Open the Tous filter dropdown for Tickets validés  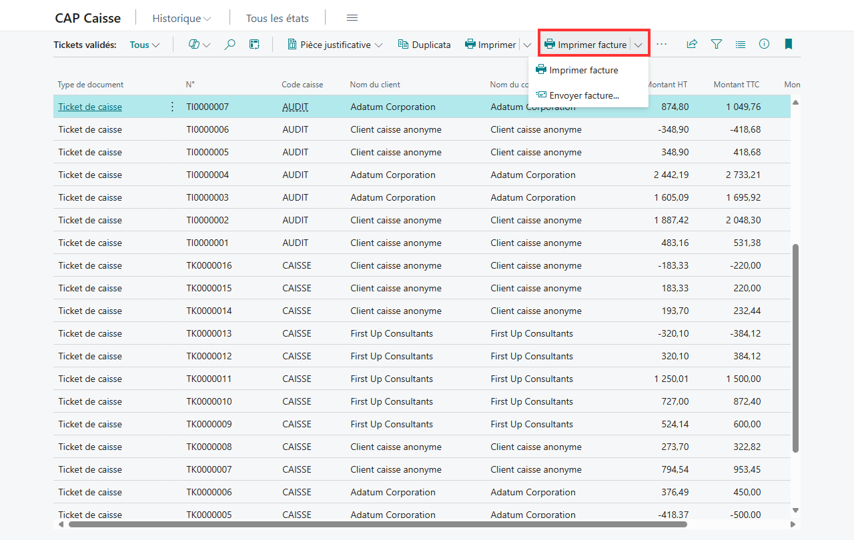click(x=145, y=45)
